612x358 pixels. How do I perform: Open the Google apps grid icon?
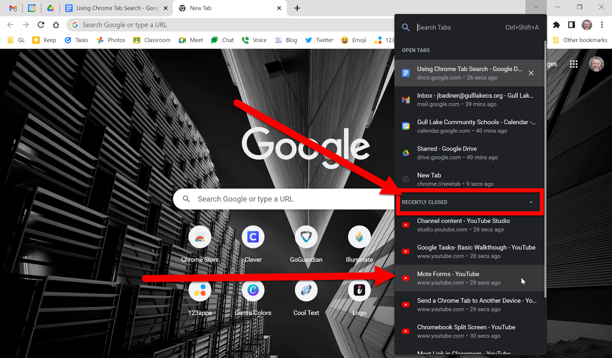pos(573,64)
